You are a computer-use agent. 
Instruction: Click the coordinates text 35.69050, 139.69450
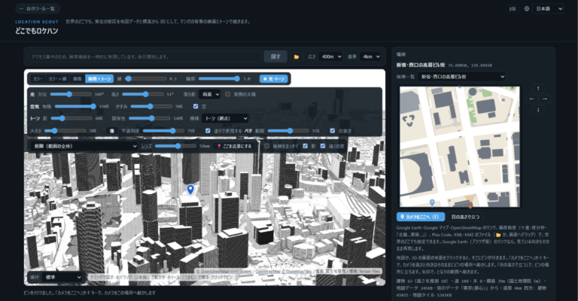[x=470, y=65]
